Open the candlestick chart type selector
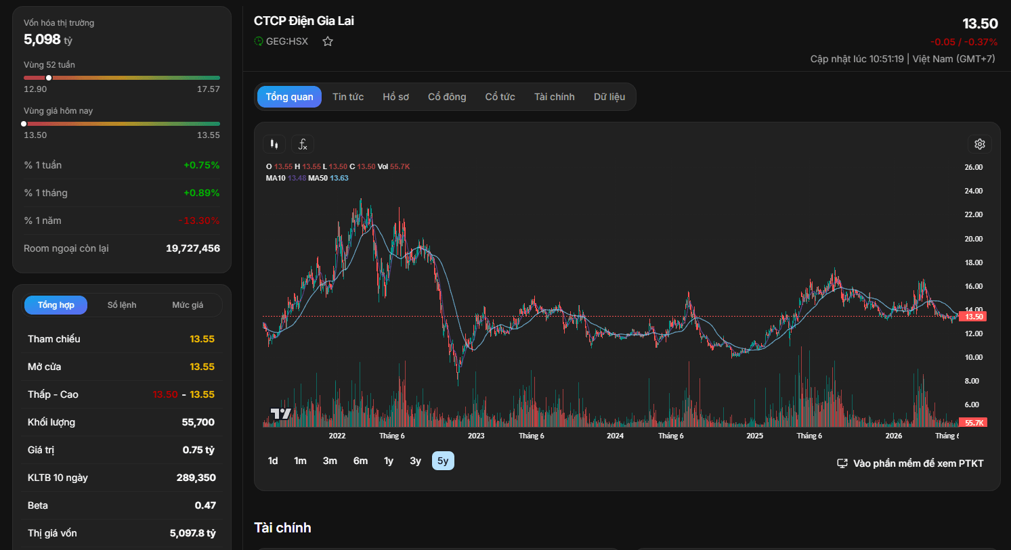The image size is (1011, 550). pos(274,144)
